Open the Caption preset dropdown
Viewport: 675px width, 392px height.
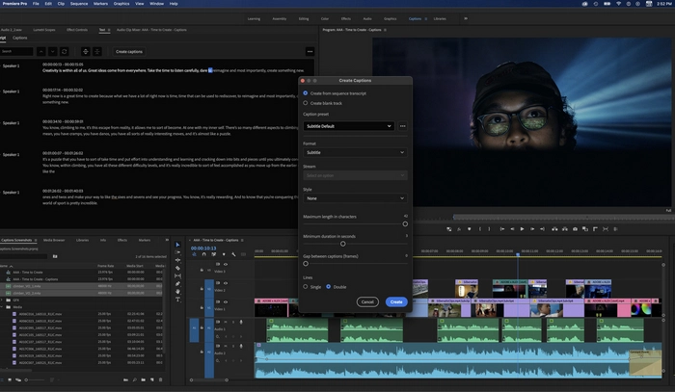pyautogui.click(x=348, y=126)
